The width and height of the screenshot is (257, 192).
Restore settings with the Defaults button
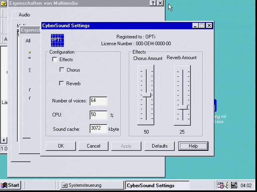[x=159, y=146]
